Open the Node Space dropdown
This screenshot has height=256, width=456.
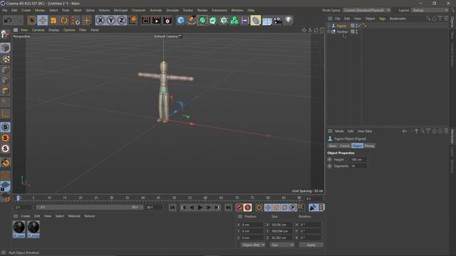tap(367, 10)
